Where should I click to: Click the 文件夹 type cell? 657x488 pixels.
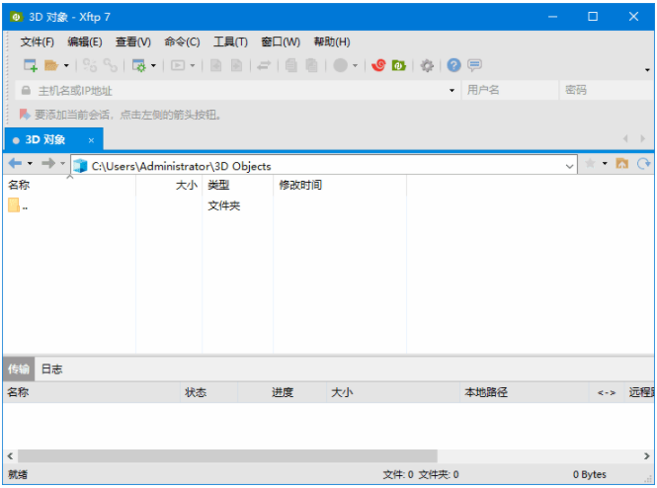[x=223, y=205]
